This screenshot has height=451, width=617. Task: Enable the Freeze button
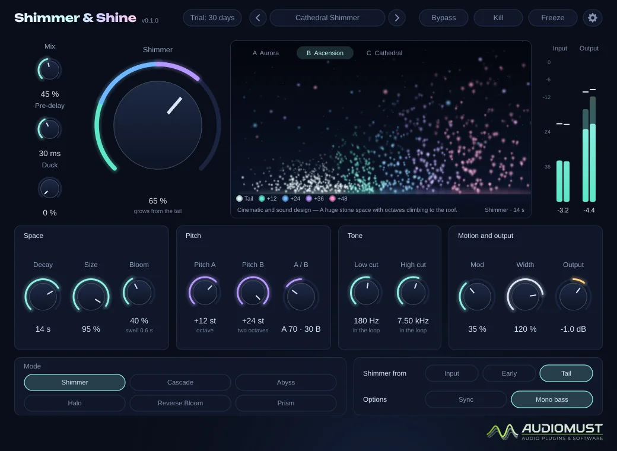(x=552, y=18)
